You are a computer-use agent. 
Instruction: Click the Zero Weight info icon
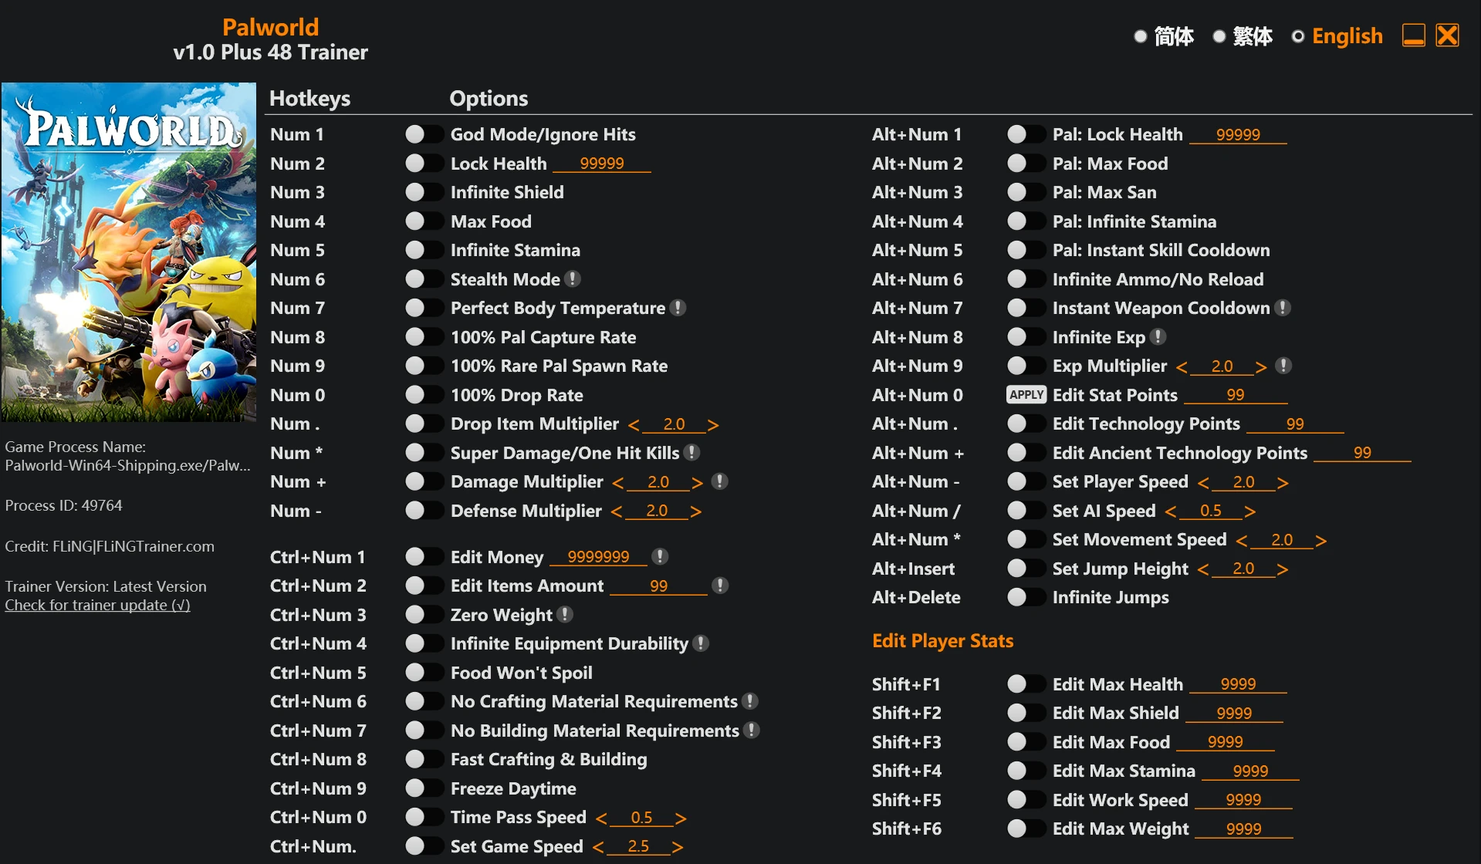[x=565, y=614]
